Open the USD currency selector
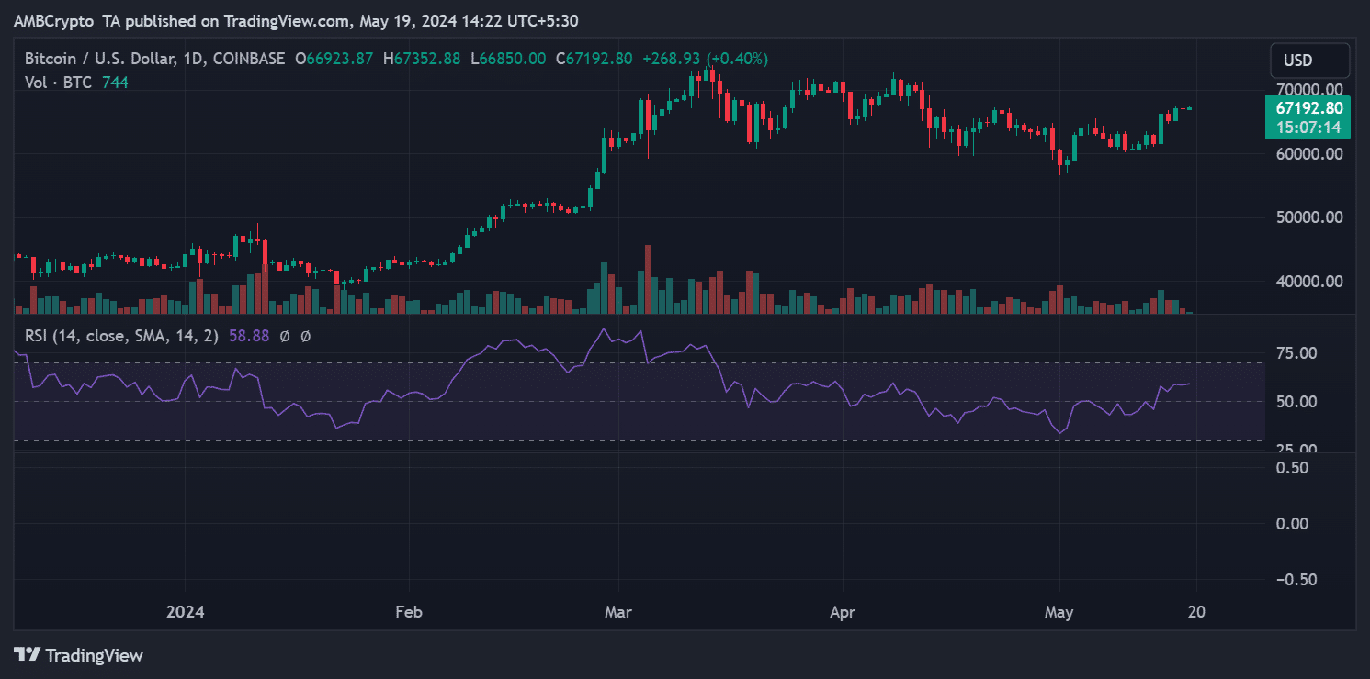This screenshot has width=1370, height=679. (1310, 61)
